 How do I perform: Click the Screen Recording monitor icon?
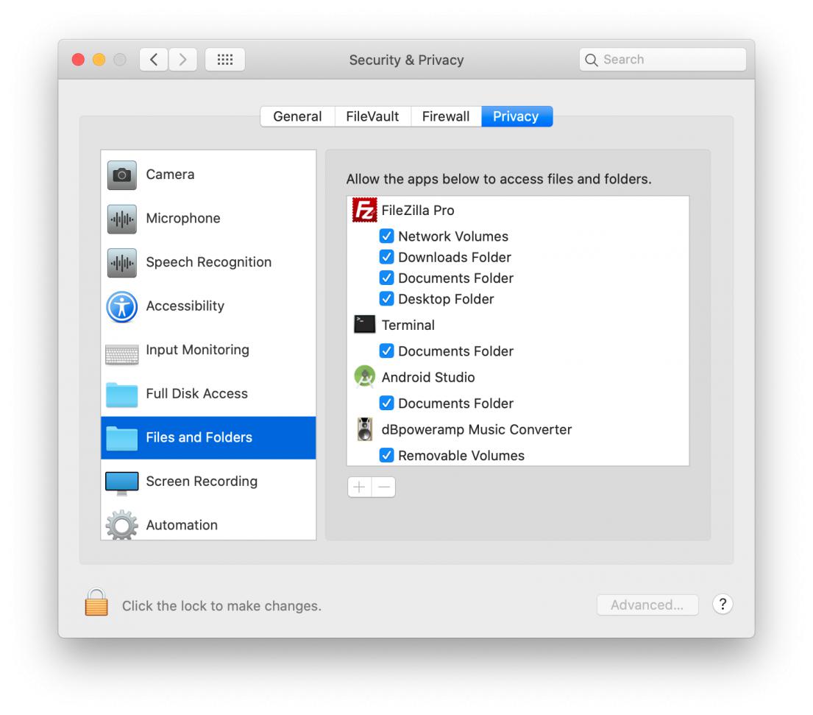121,482
